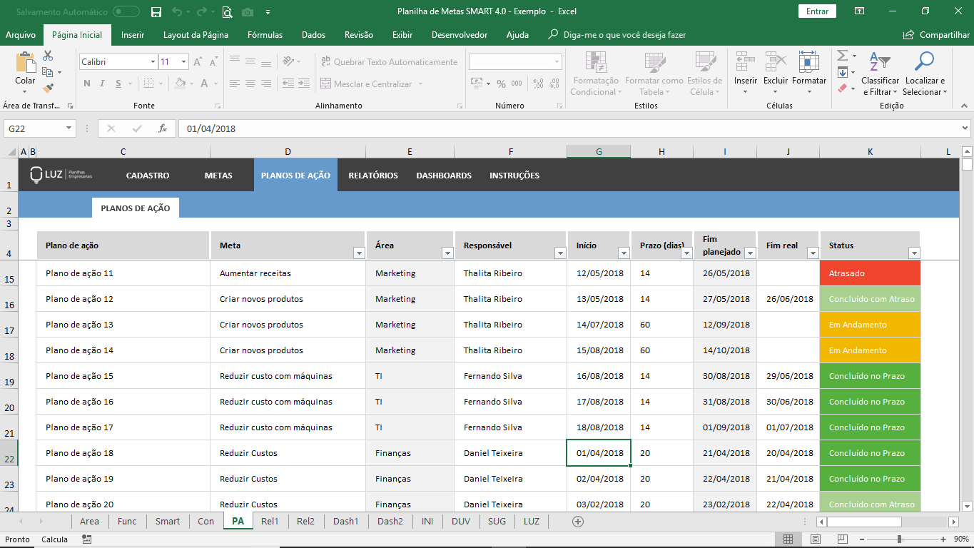Screen dimensions: 974x548
Task: Click the DASHBOARDS navigation button
Action: click(444, 176)
